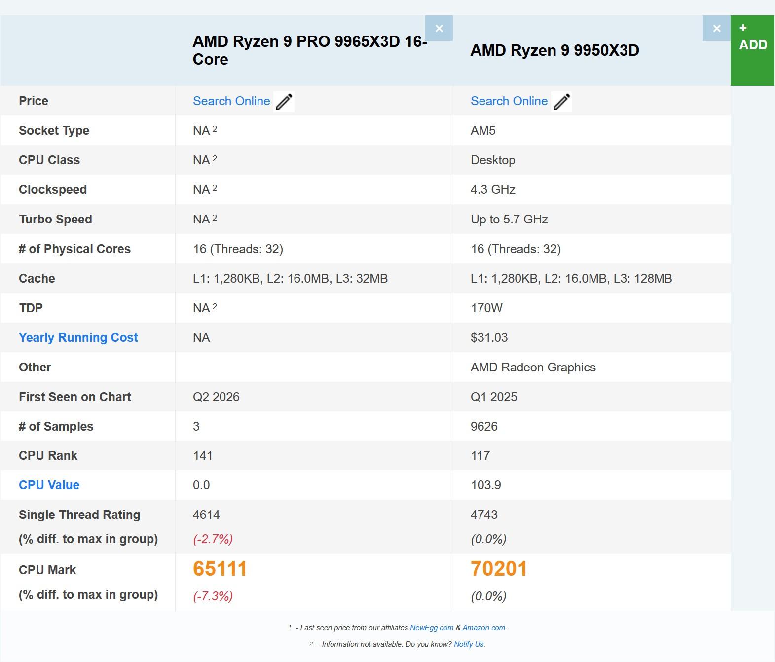Click the green ADD button

pyautogui.click(x=753, y=50)
